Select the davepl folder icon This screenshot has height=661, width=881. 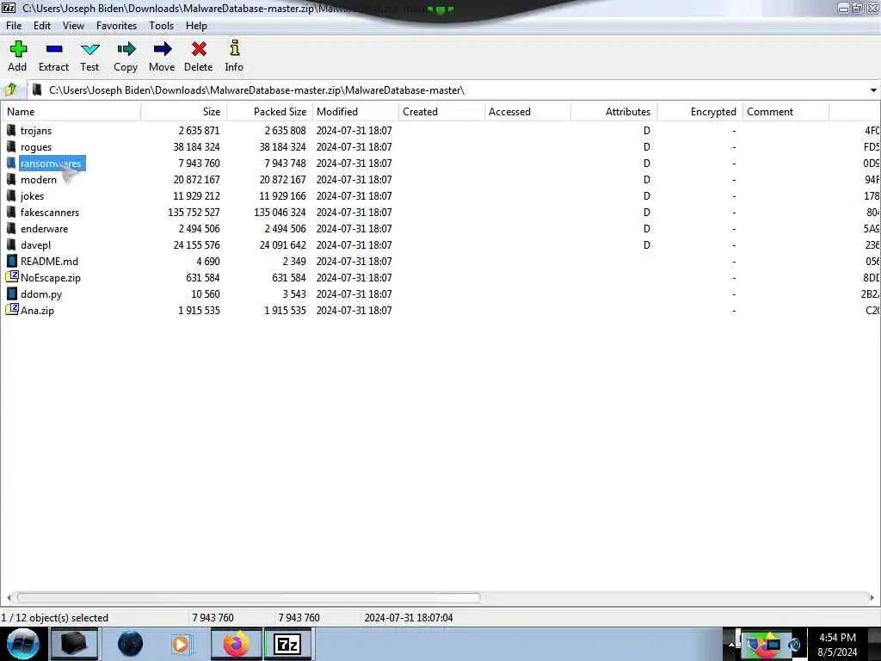tap(11, 244)
